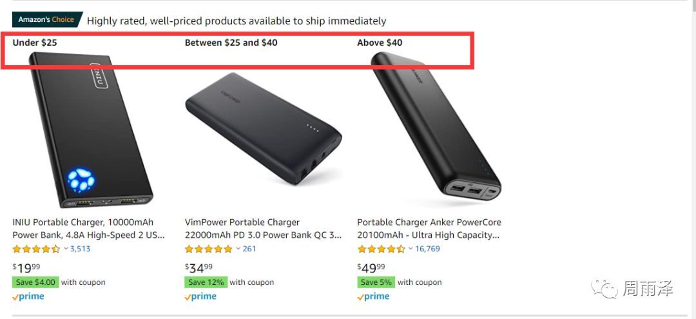Click the Save 12% coupon badge
Image resolution: width=696 pixels, height=319 pixels.
coord(206,282)
